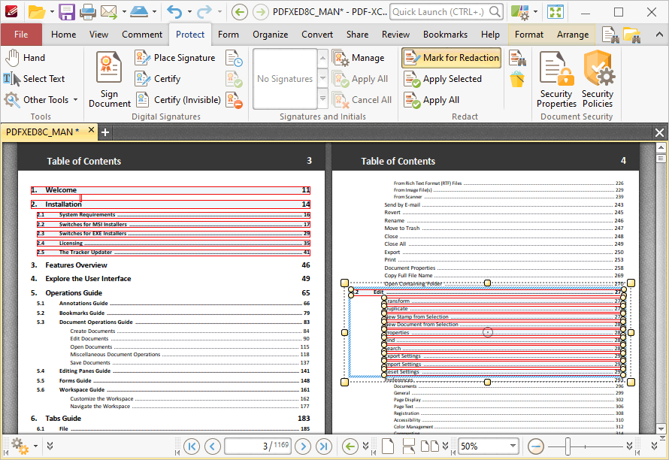Expand more page layout options chevron
Image resolution: width=669 pixels, height=460 pixels.
(x=446, y=446)
